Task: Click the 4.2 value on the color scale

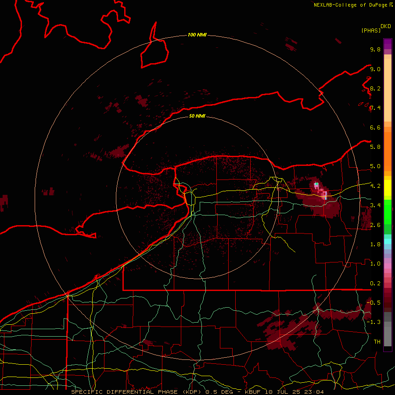Action: pos(375,186)
